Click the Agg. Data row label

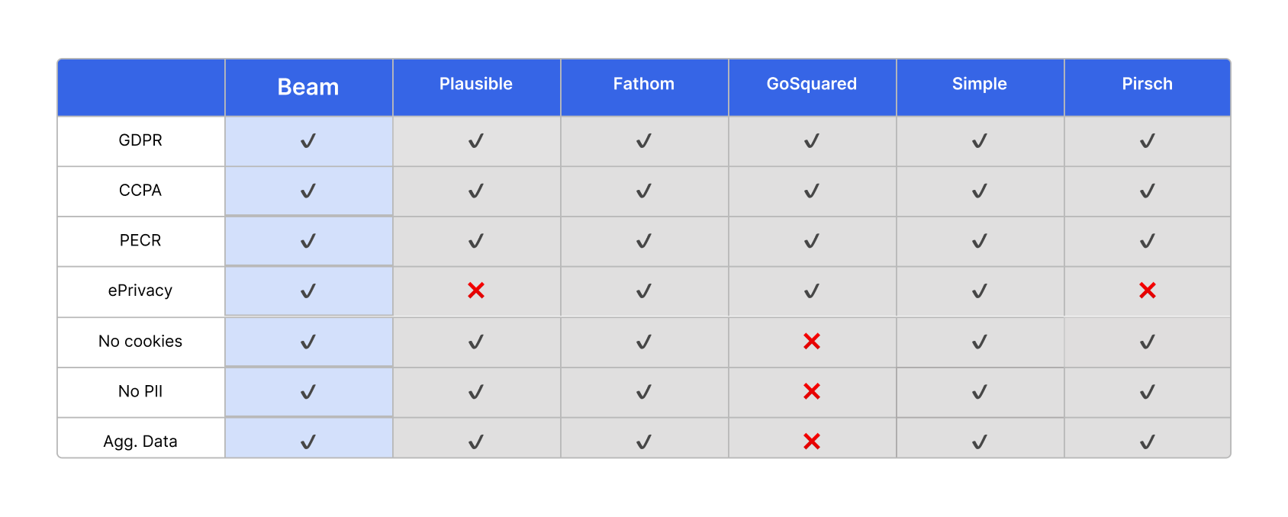point(140,442)
